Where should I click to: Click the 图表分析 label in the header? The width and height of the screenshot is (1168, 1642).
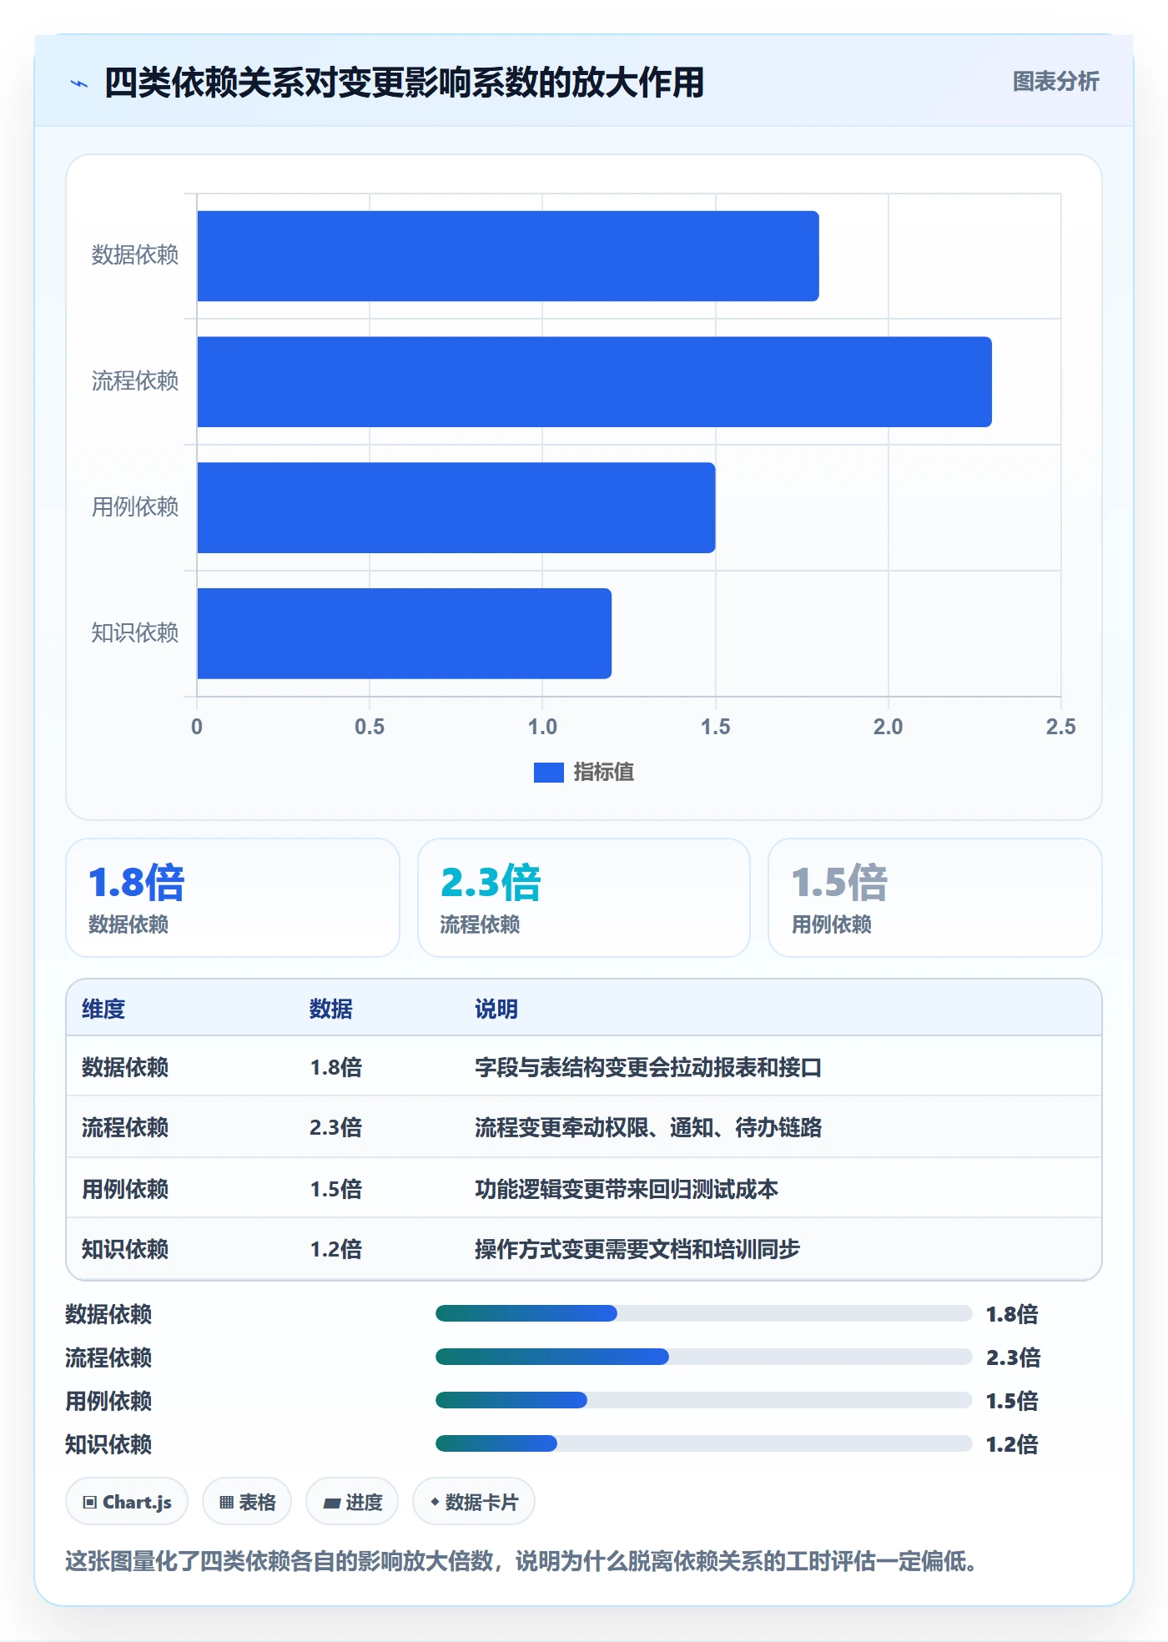click(x=1055, y=82)
